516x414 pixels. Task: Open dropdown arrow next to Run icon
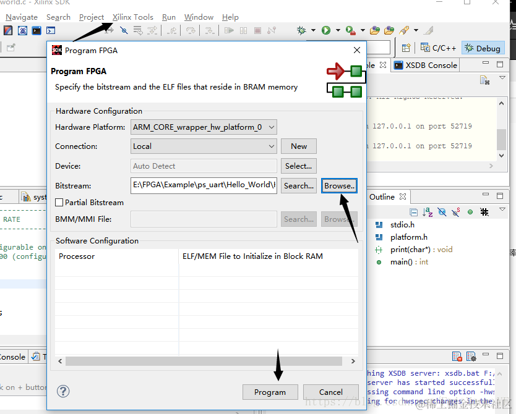(338, 30)
